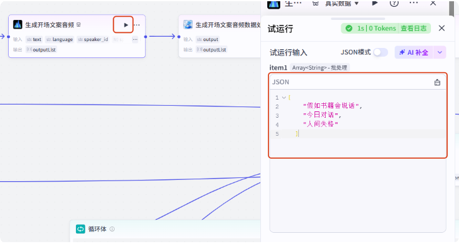Viewport: 459px width, 244px height.
Task: Close the 试运行 panel
Action: [442, 28]
